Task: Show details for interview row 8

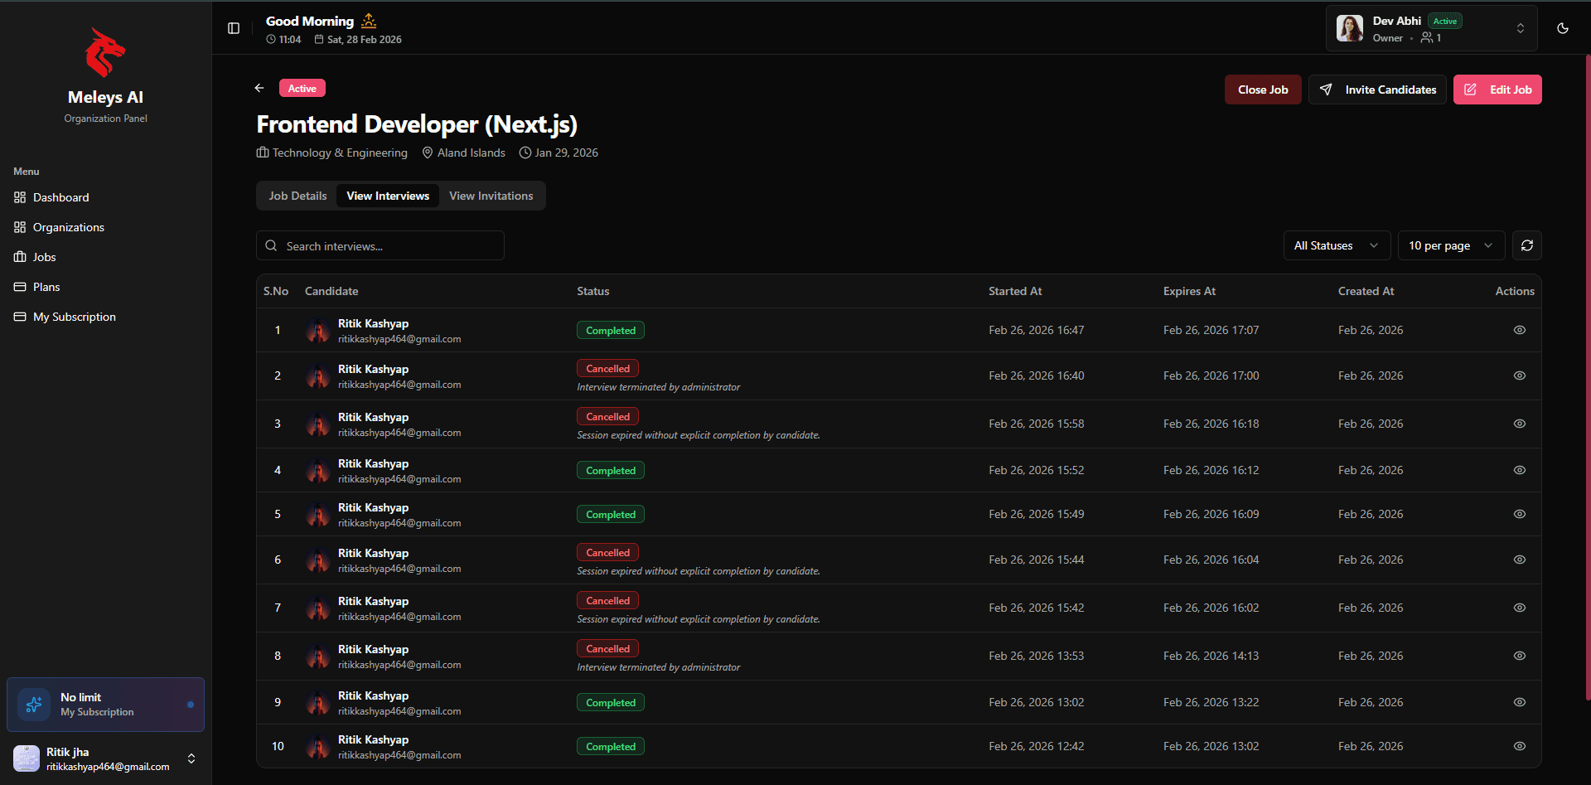Action: click(x=1520, y=655)
